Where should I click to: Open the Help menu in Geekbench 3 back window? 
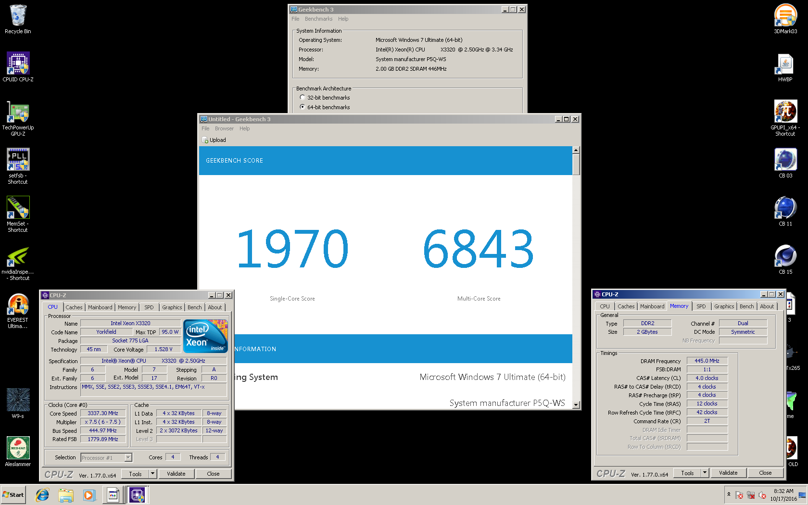click(343, 19)
